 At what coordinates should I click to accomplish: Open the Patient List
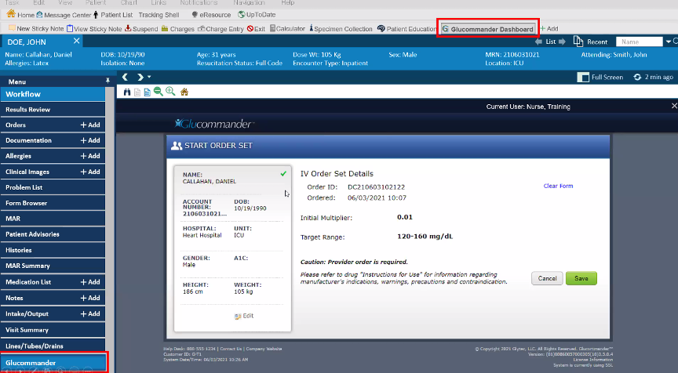113,15
